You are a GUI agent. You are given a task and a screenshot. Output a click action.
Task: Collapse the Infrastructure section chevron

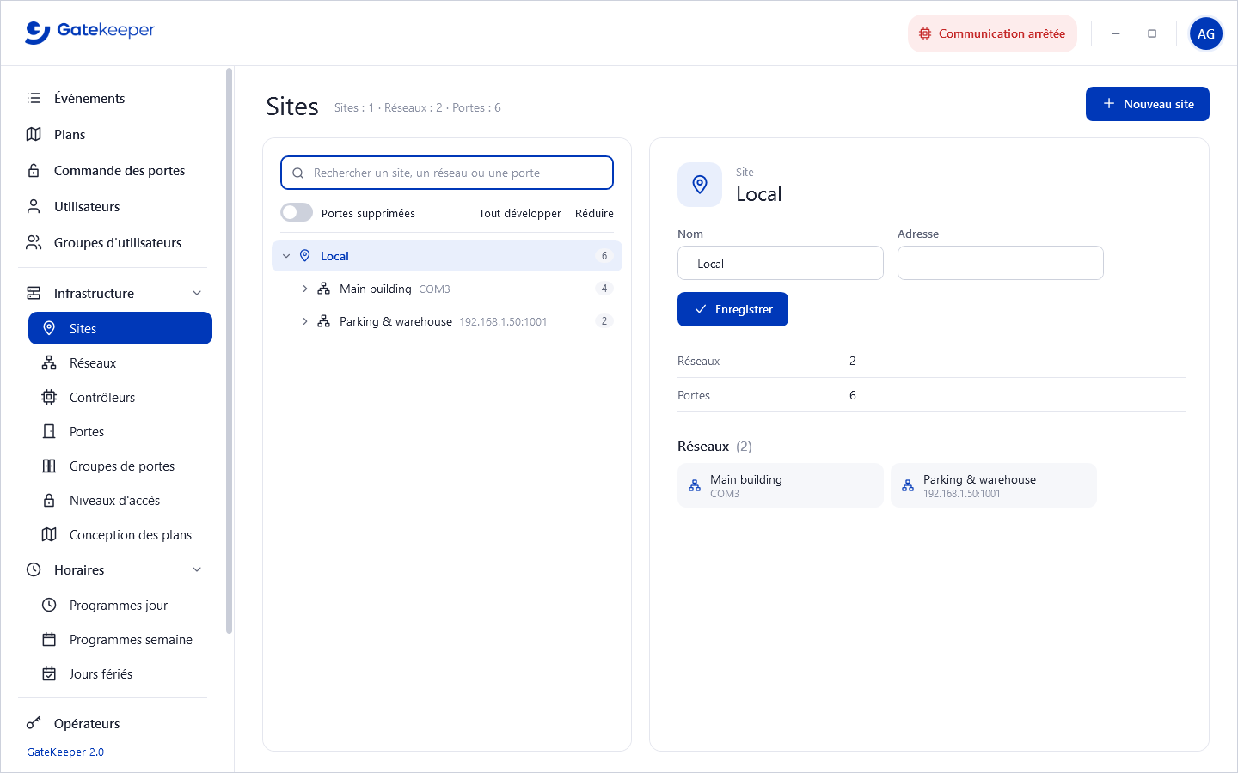[x=197, y=293]
